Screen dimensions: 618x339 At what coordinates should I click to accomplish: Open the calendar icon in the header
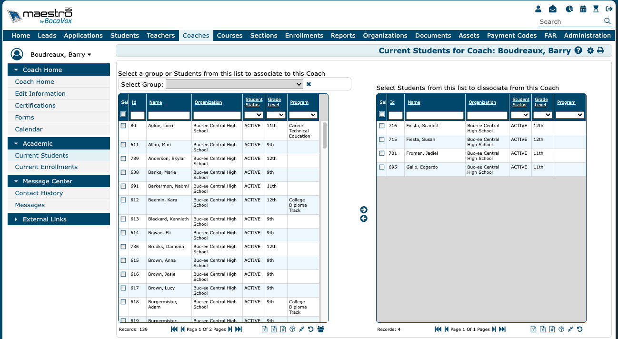(x=583, y=9)
